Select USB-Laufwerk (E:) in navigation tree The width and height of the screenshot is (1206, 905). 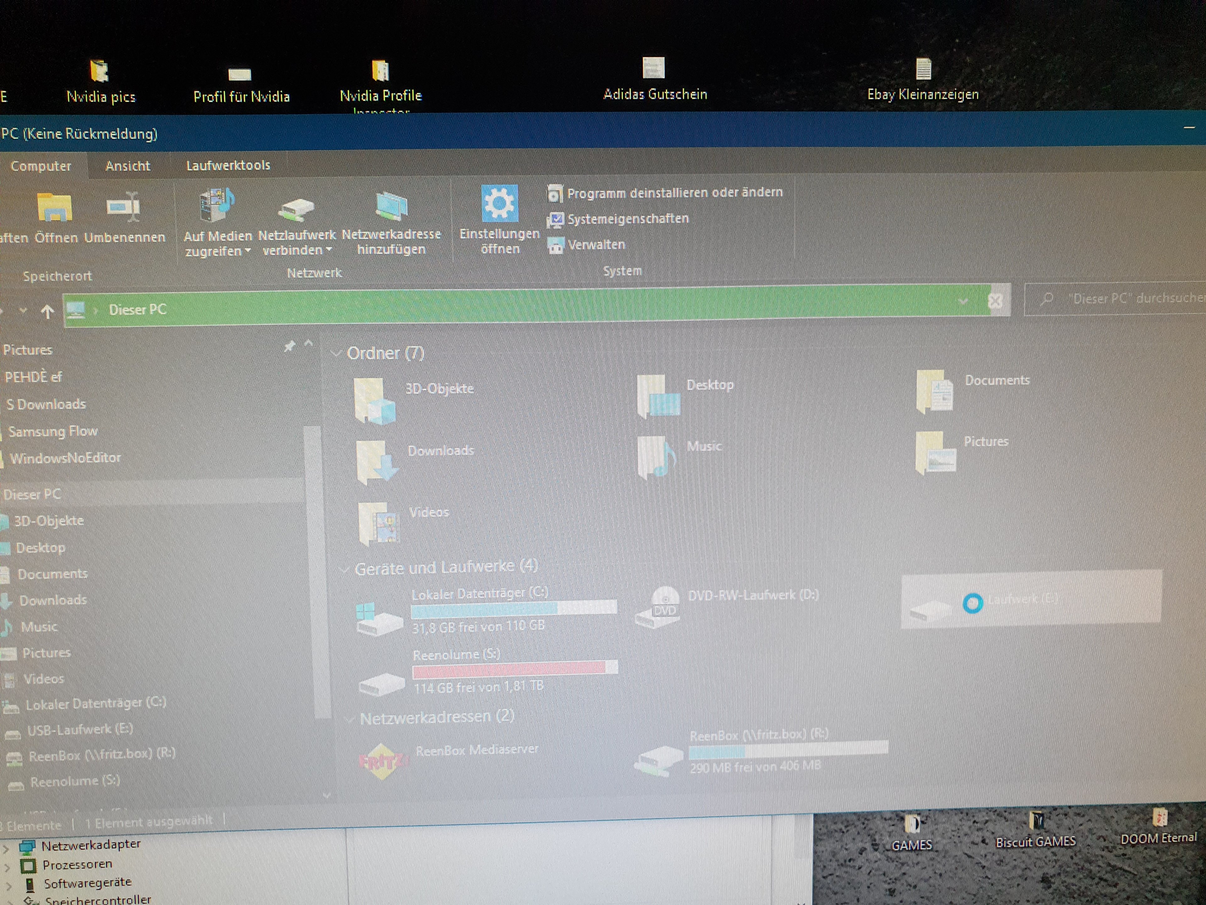click(79, 729)
